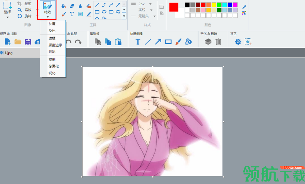Image resolution: width=305 pixels, height=184 pixels.
Task: Select the checkered pixelate tool
Action: [80, 14]
